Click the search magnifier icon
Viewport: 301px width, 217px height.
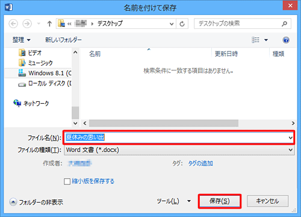pyautogui.click(x=284, y=24)
